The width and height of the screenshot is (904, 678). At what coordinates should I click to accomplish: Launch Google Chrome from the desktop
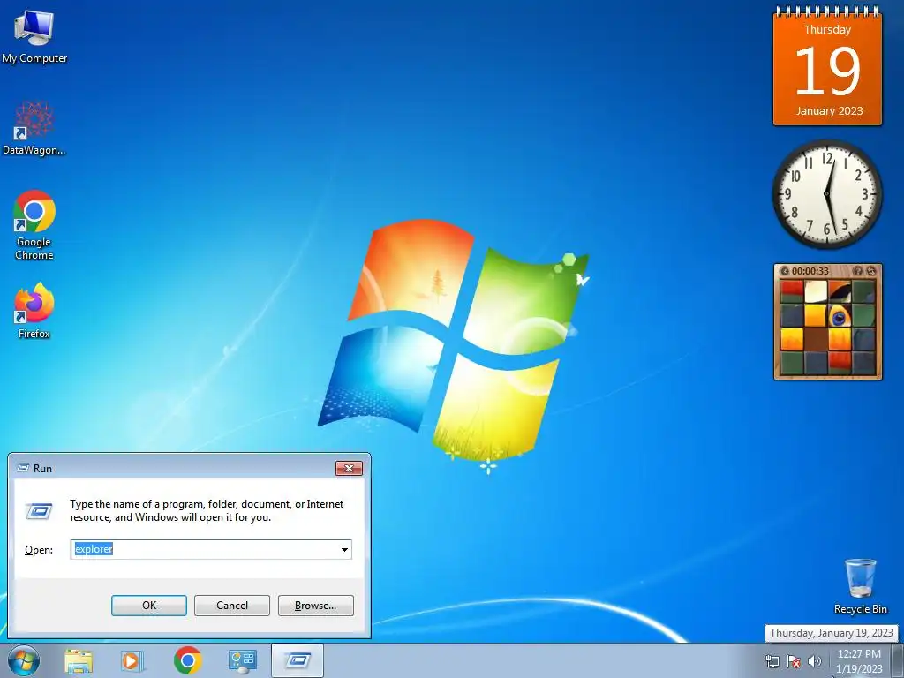pyautogui.click(x=34, y=225)
